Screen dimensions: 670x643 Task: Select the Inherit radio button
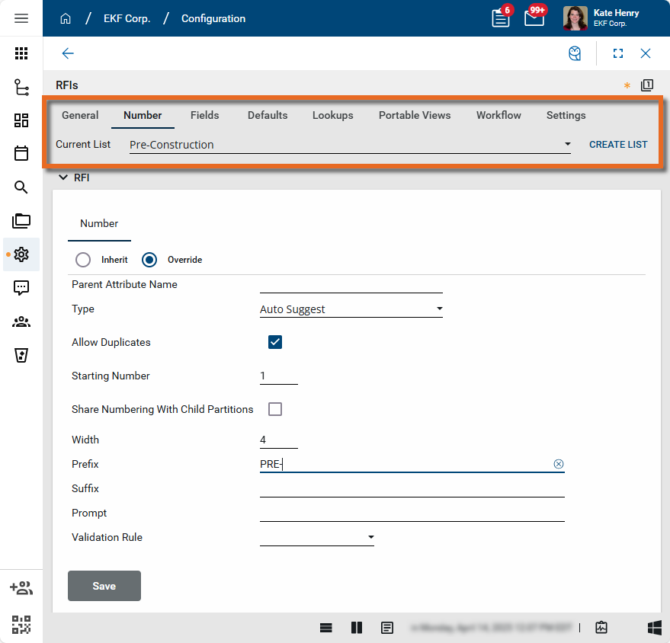83,260
